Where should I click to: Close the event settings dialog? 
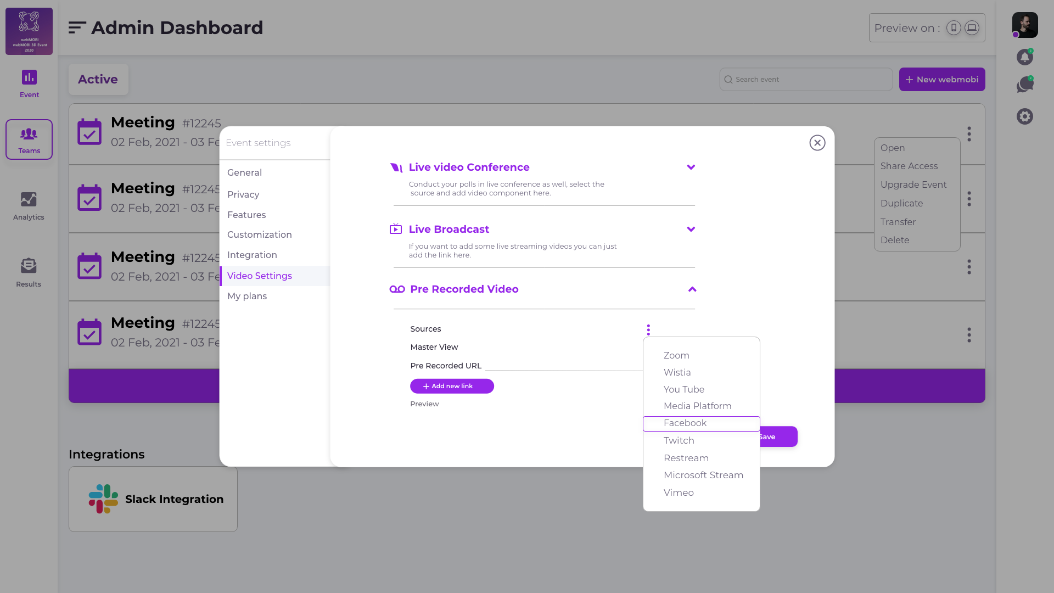pos(817,143)
